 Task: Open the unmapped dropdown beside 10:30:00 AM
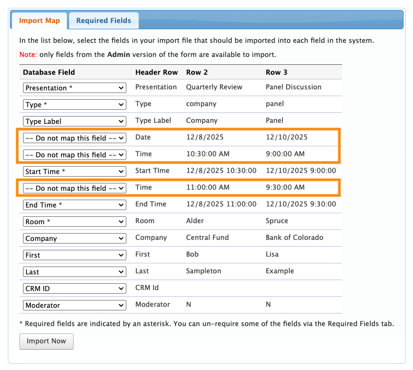coord(74,155)
